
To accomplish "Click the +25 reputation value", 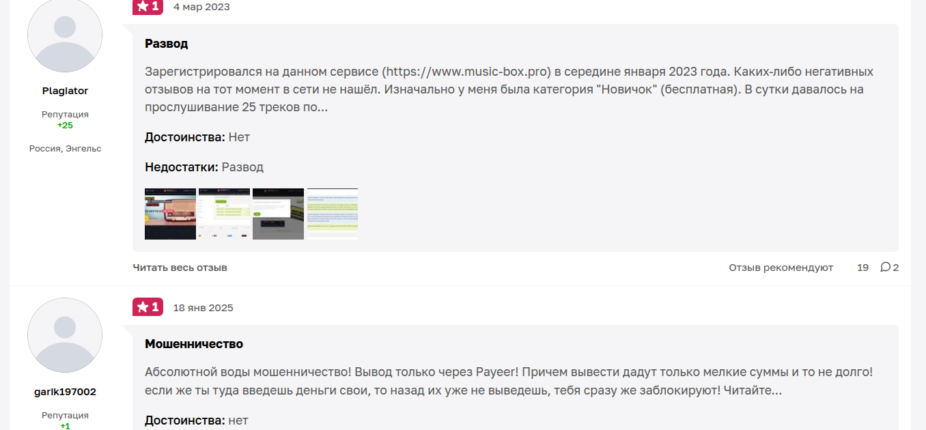I will pos(65,126).
